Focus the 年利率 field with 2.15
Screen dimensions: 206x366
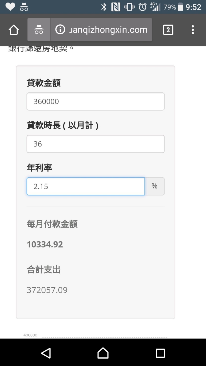86,186
